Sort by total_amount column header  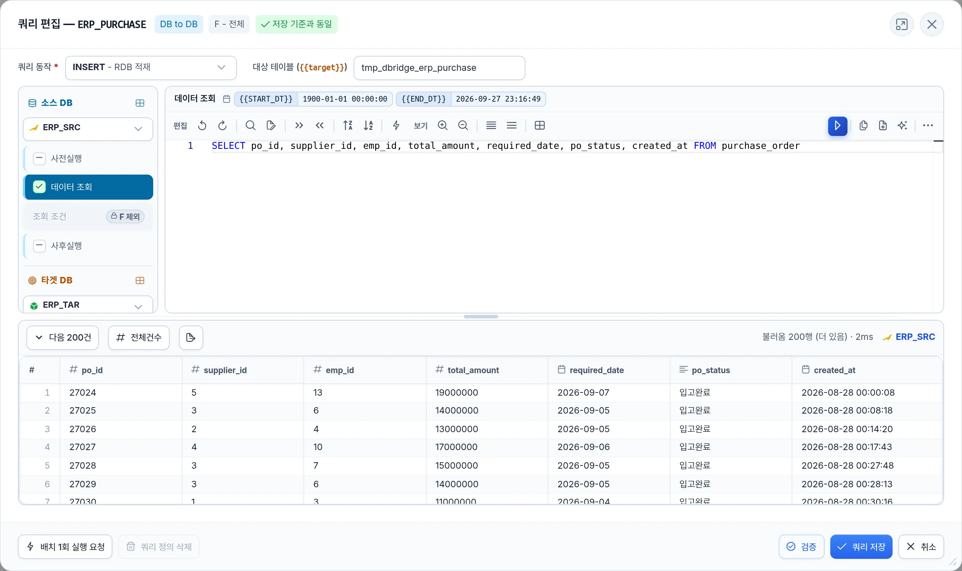(487, 370)
